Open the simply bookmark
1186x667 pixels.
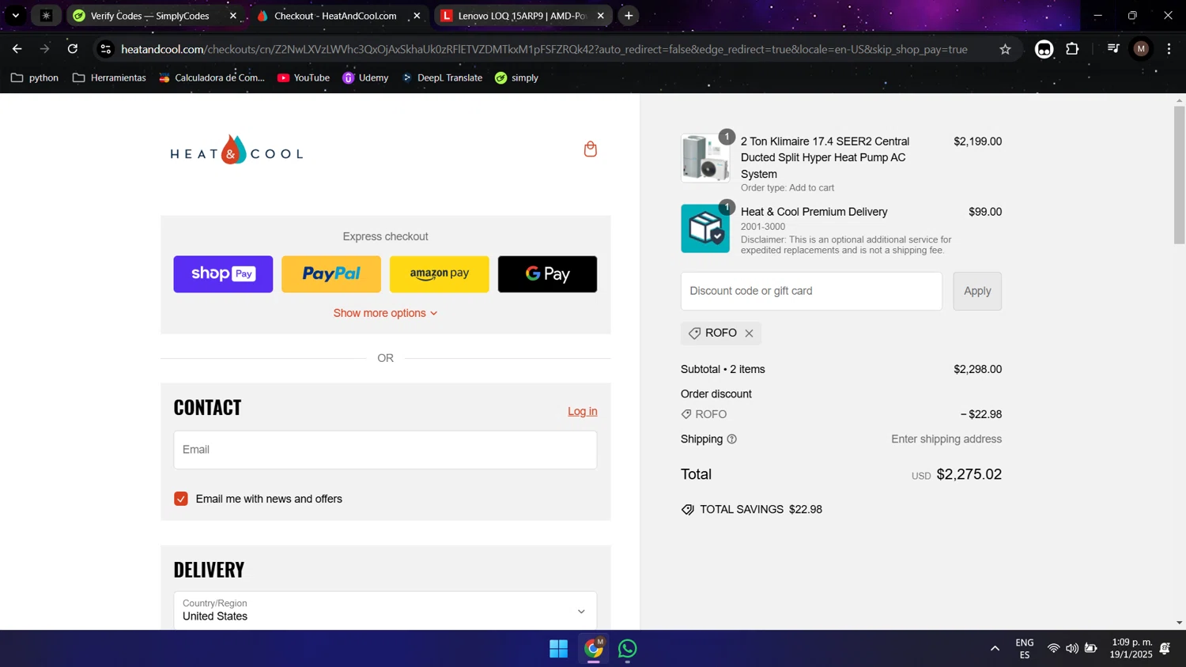(516, 77)
